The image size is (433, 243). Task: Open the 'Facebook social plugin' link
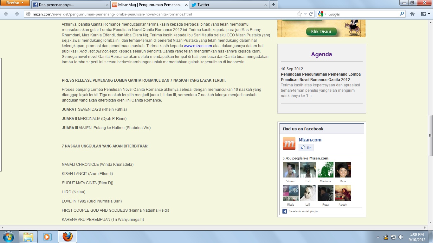303,211
